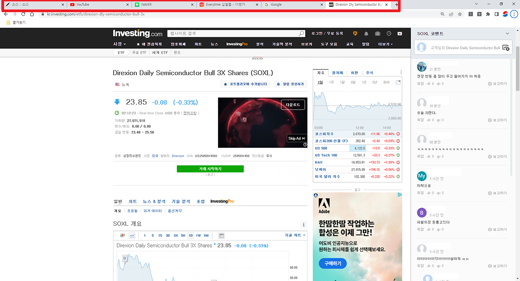Reload the page

click(x=23, y=14)
